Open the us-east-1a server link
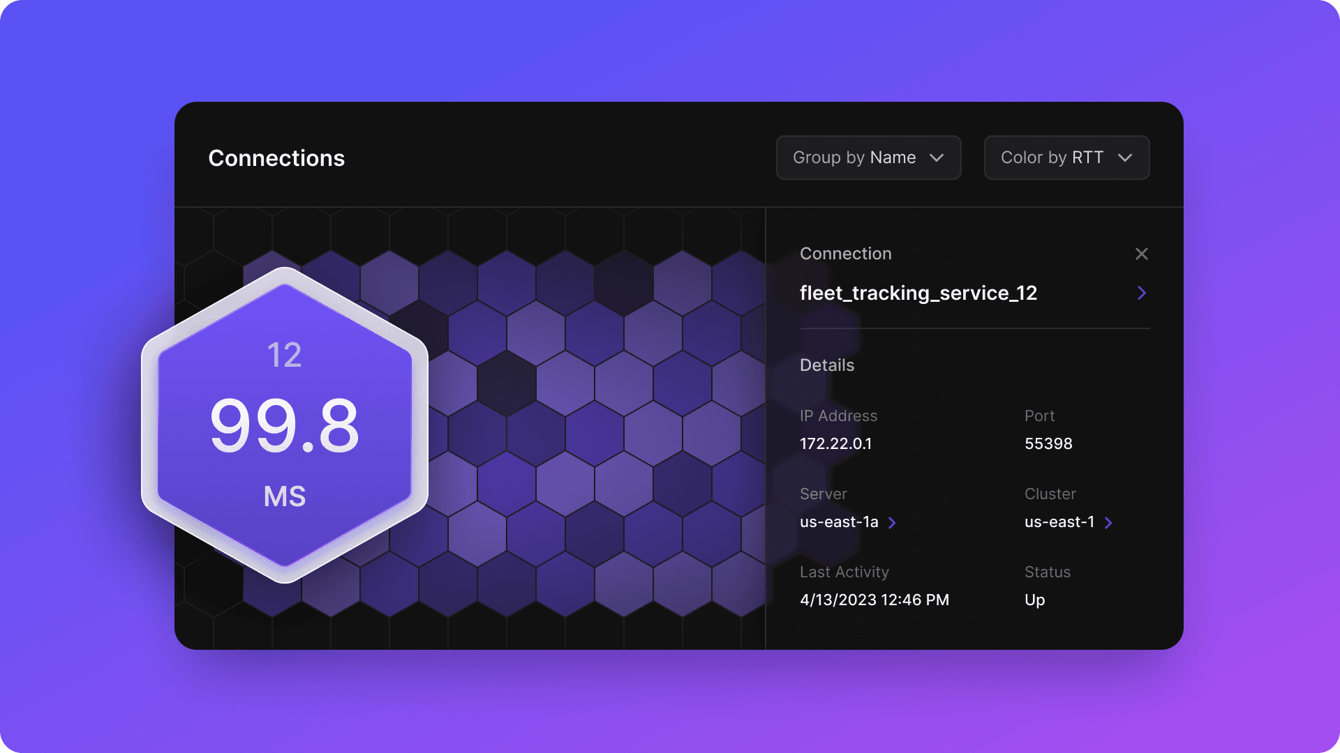 [838, 522]
